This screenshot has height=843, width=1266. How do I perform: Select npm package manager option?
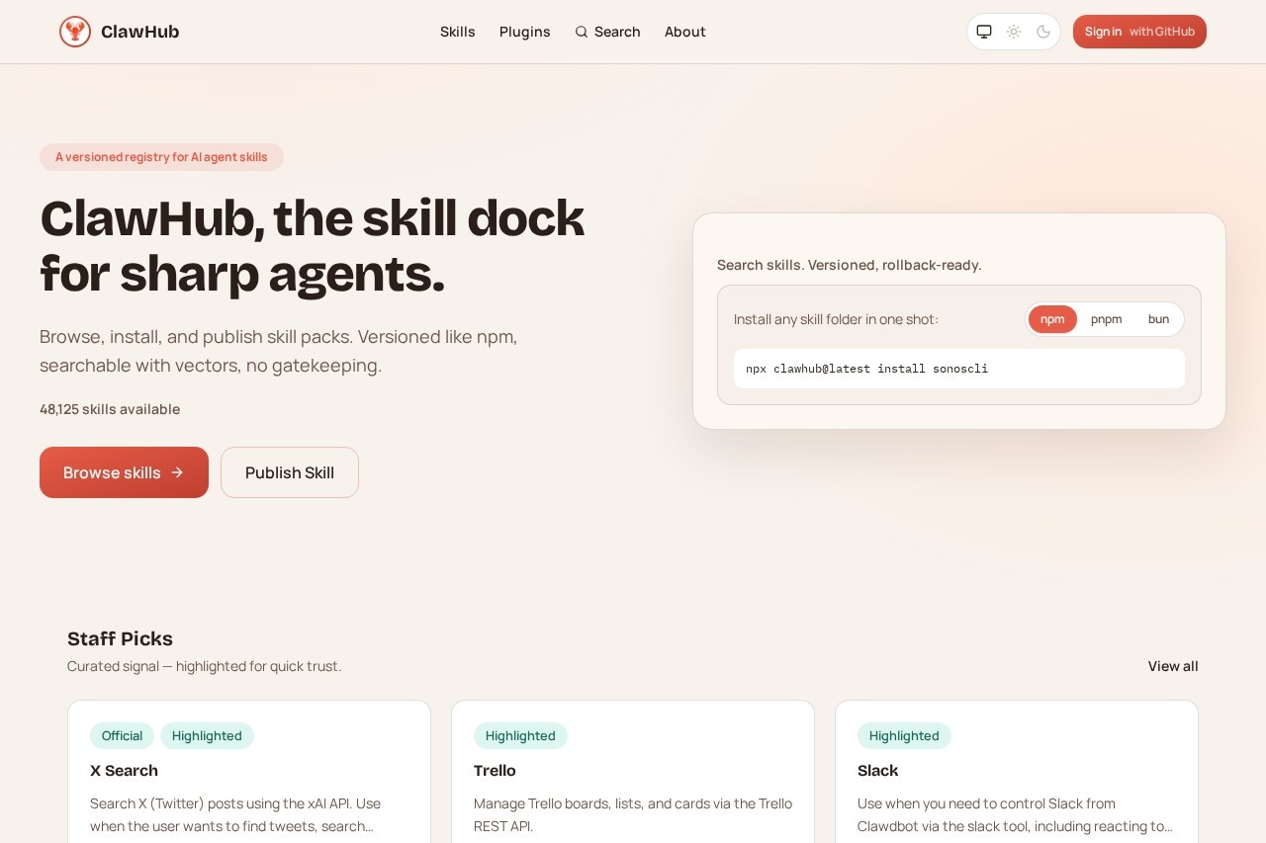(1052, 319)
